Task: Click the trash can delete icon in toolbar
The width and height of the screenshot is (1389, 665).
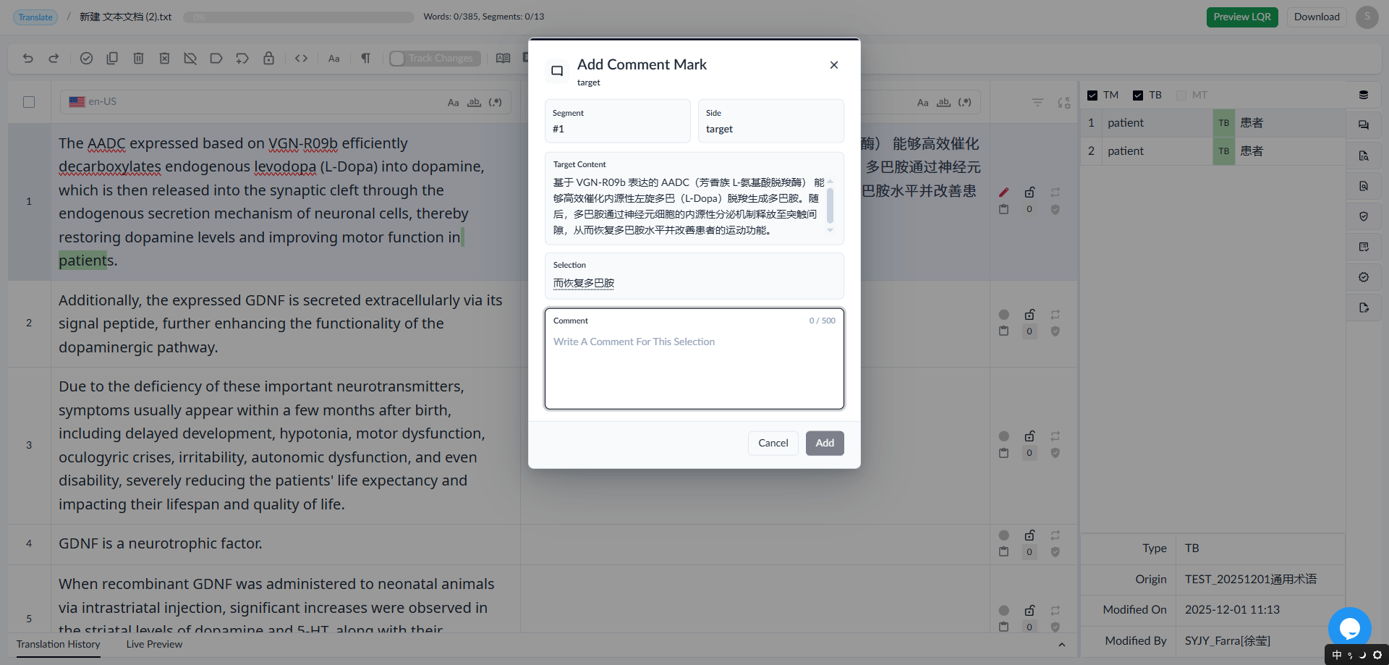Action: coord(138,59)
